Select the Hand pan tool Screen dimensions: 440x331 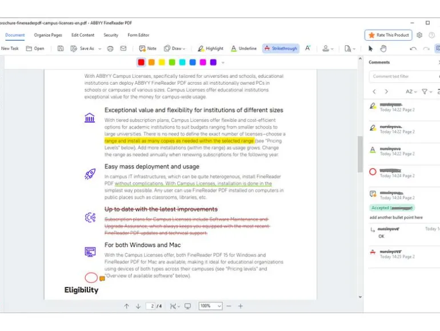tap(383, 48)
